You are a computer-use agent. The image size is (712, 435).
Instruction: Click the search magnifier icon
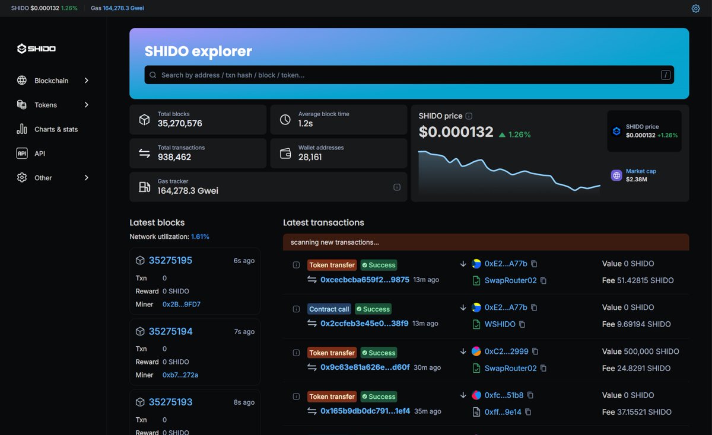click(x=154, y=75)
